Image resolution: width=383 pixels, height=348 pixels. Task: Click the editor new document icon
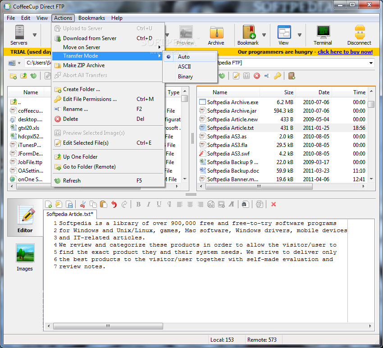coord(48,204)
